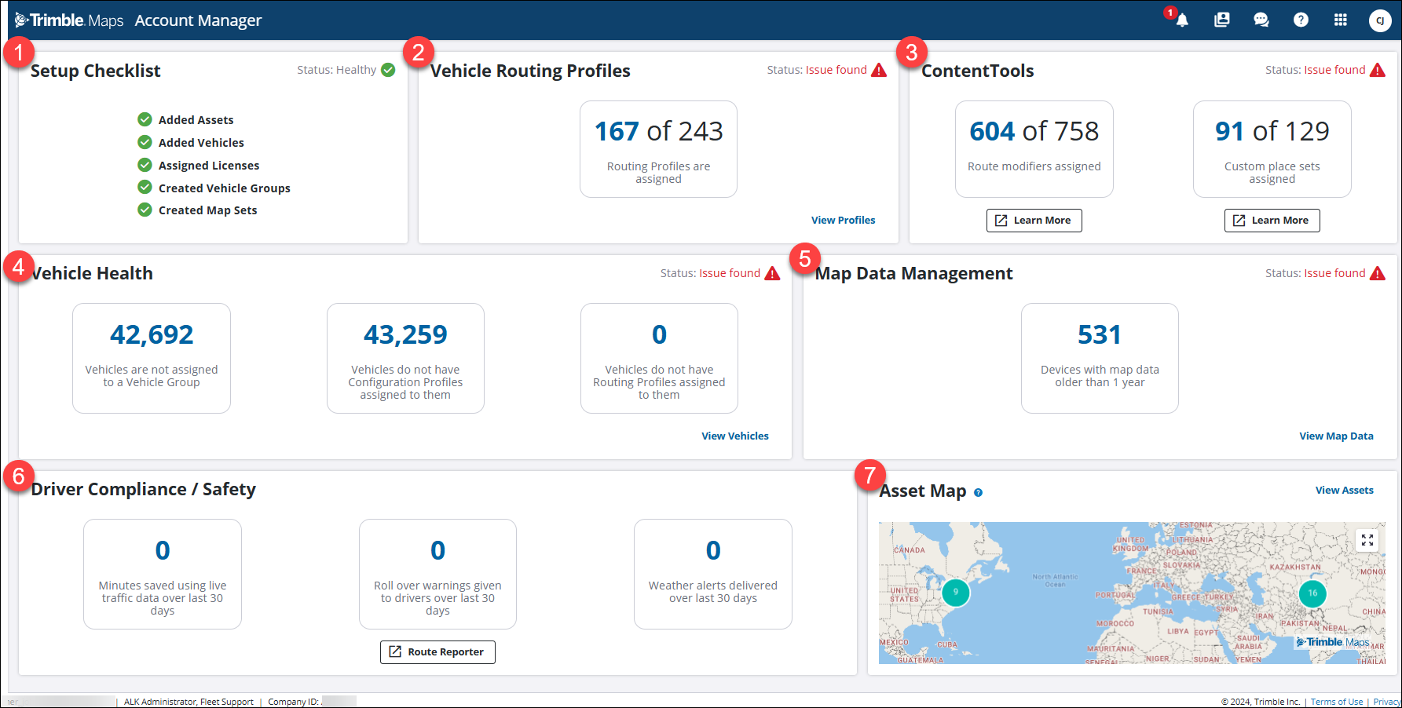
Task: Click the Created Map Sets green checkmark
Action: point(145,210)
